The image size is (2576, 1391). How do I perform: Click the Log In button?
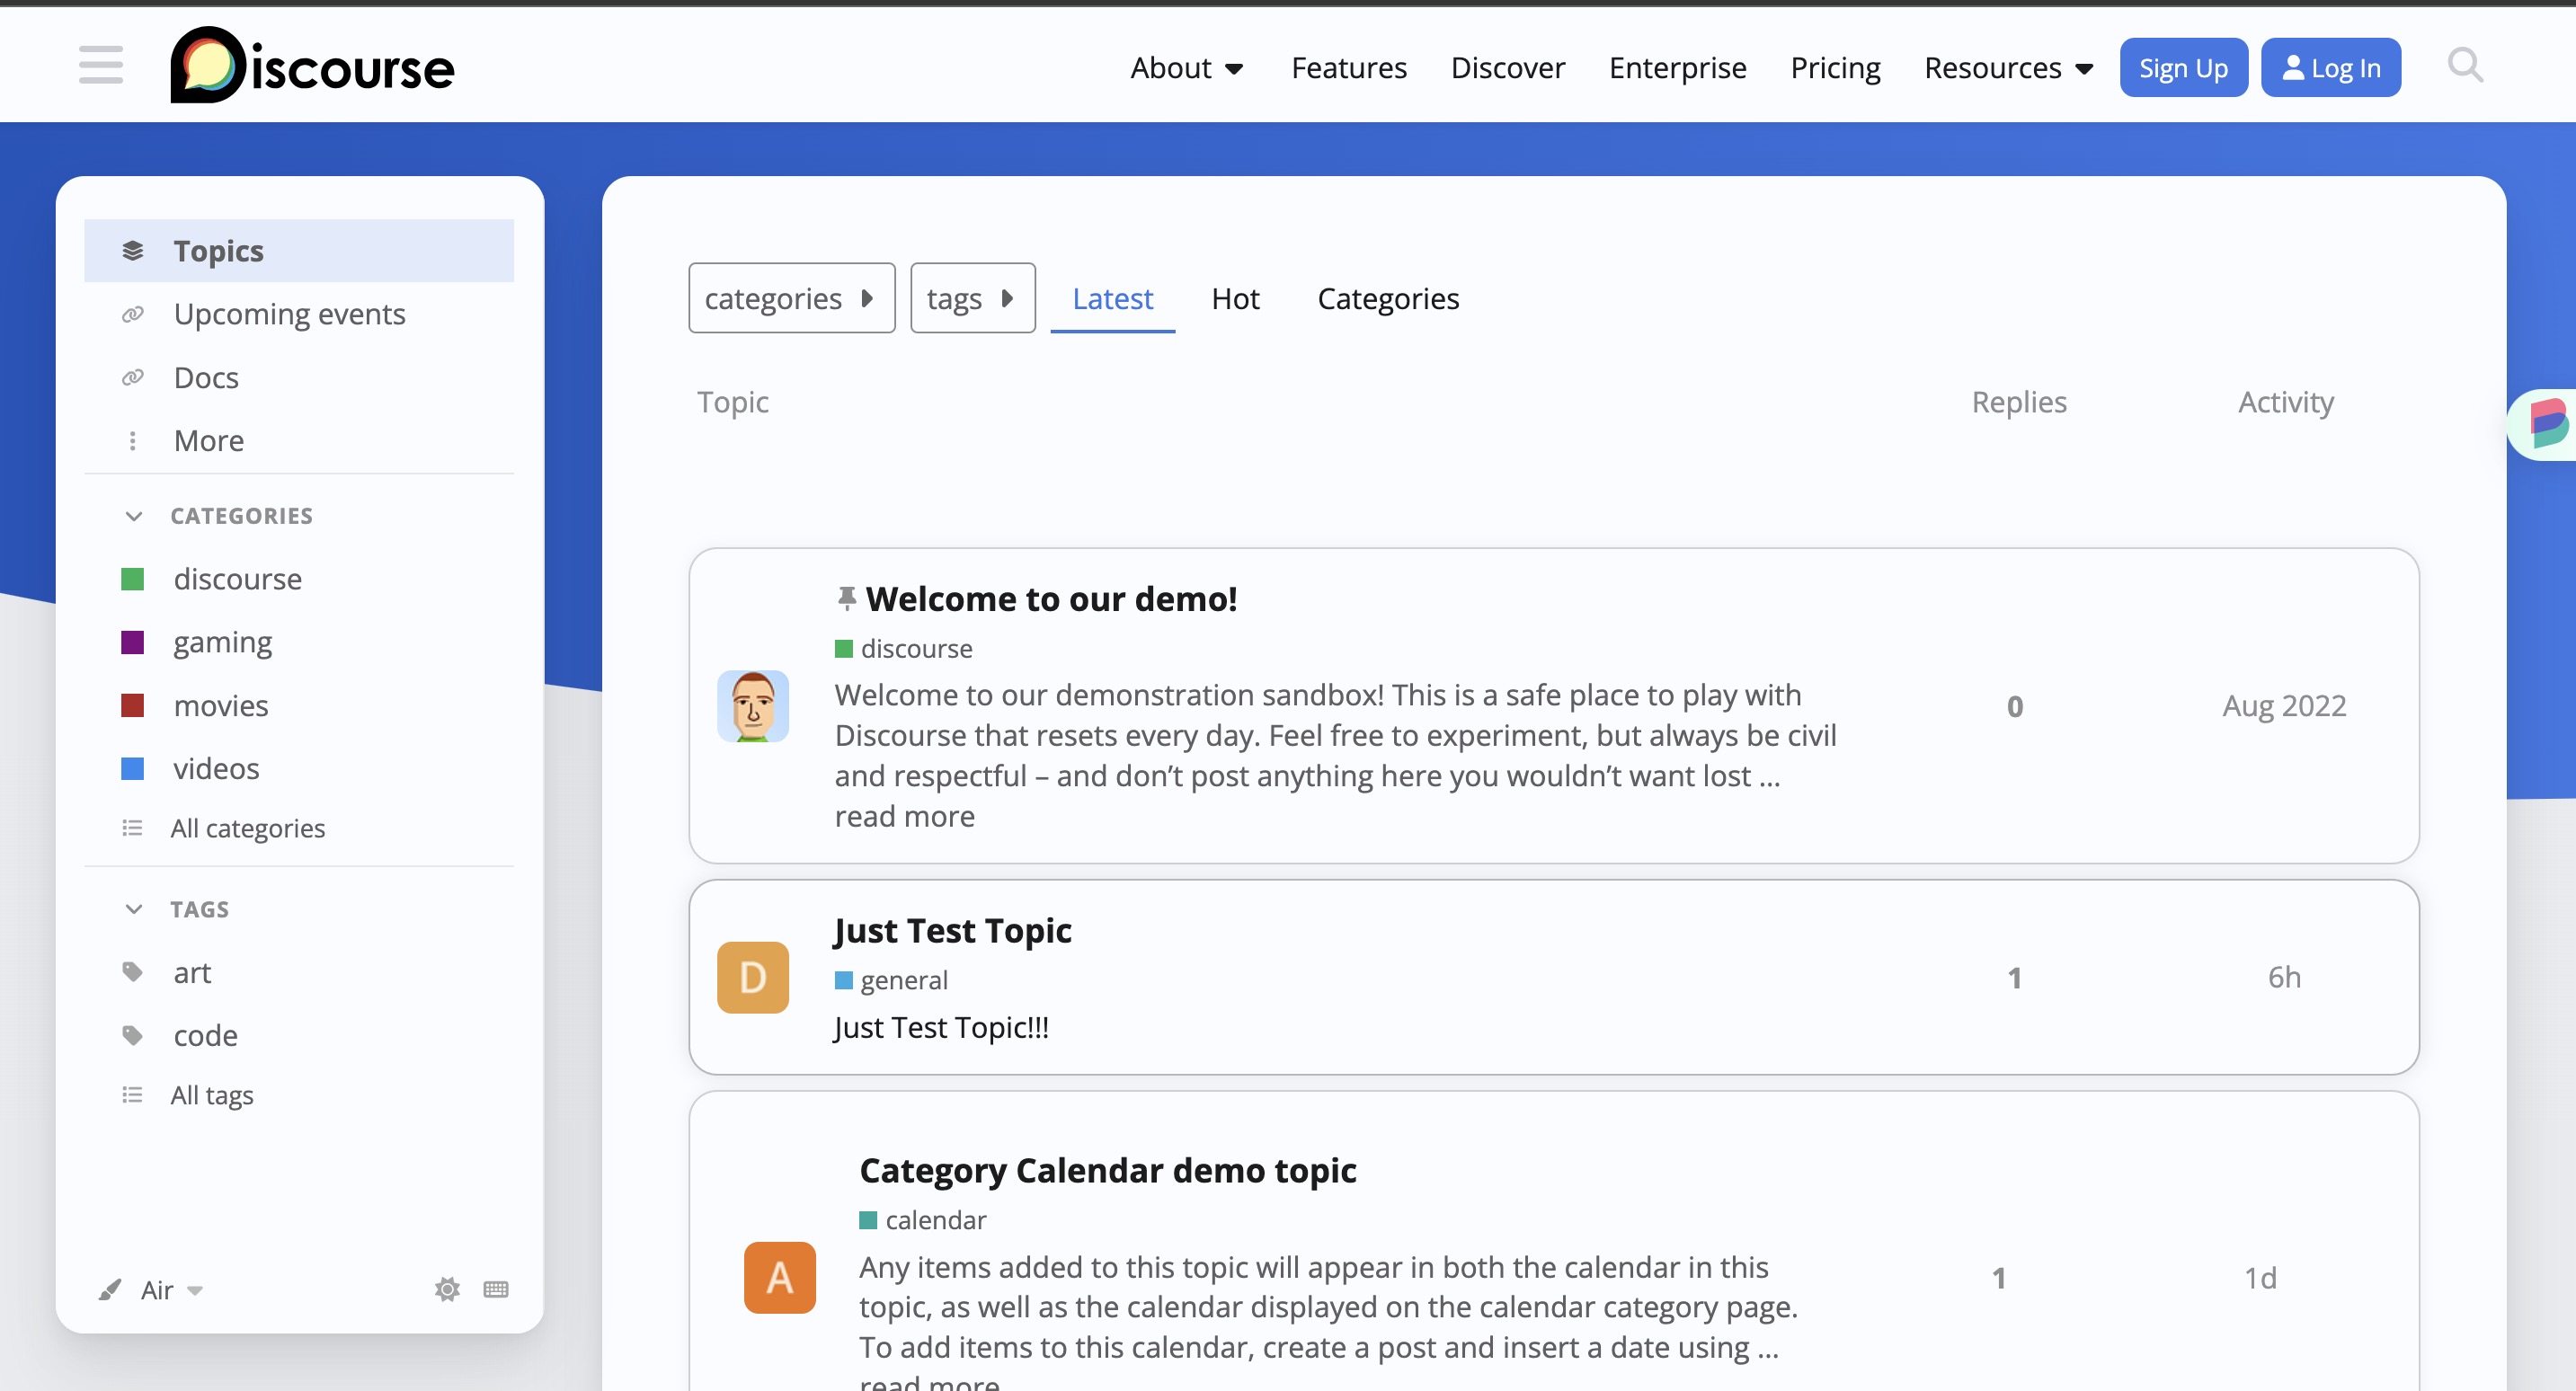point(2330,68)
